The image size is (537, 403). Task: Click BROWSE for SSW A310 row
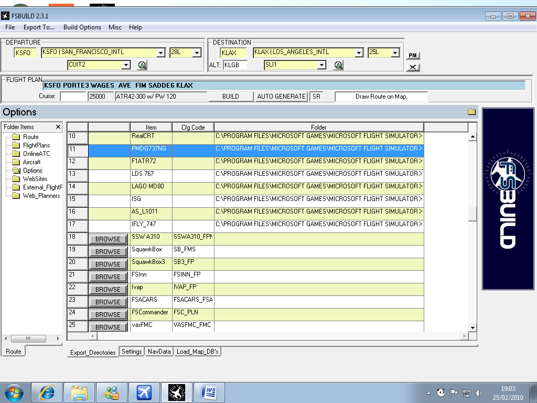pos(108,239)
